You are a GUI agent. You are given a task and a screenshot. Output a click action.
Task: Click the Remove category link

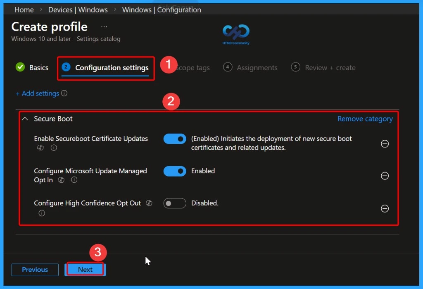(365, 119)
